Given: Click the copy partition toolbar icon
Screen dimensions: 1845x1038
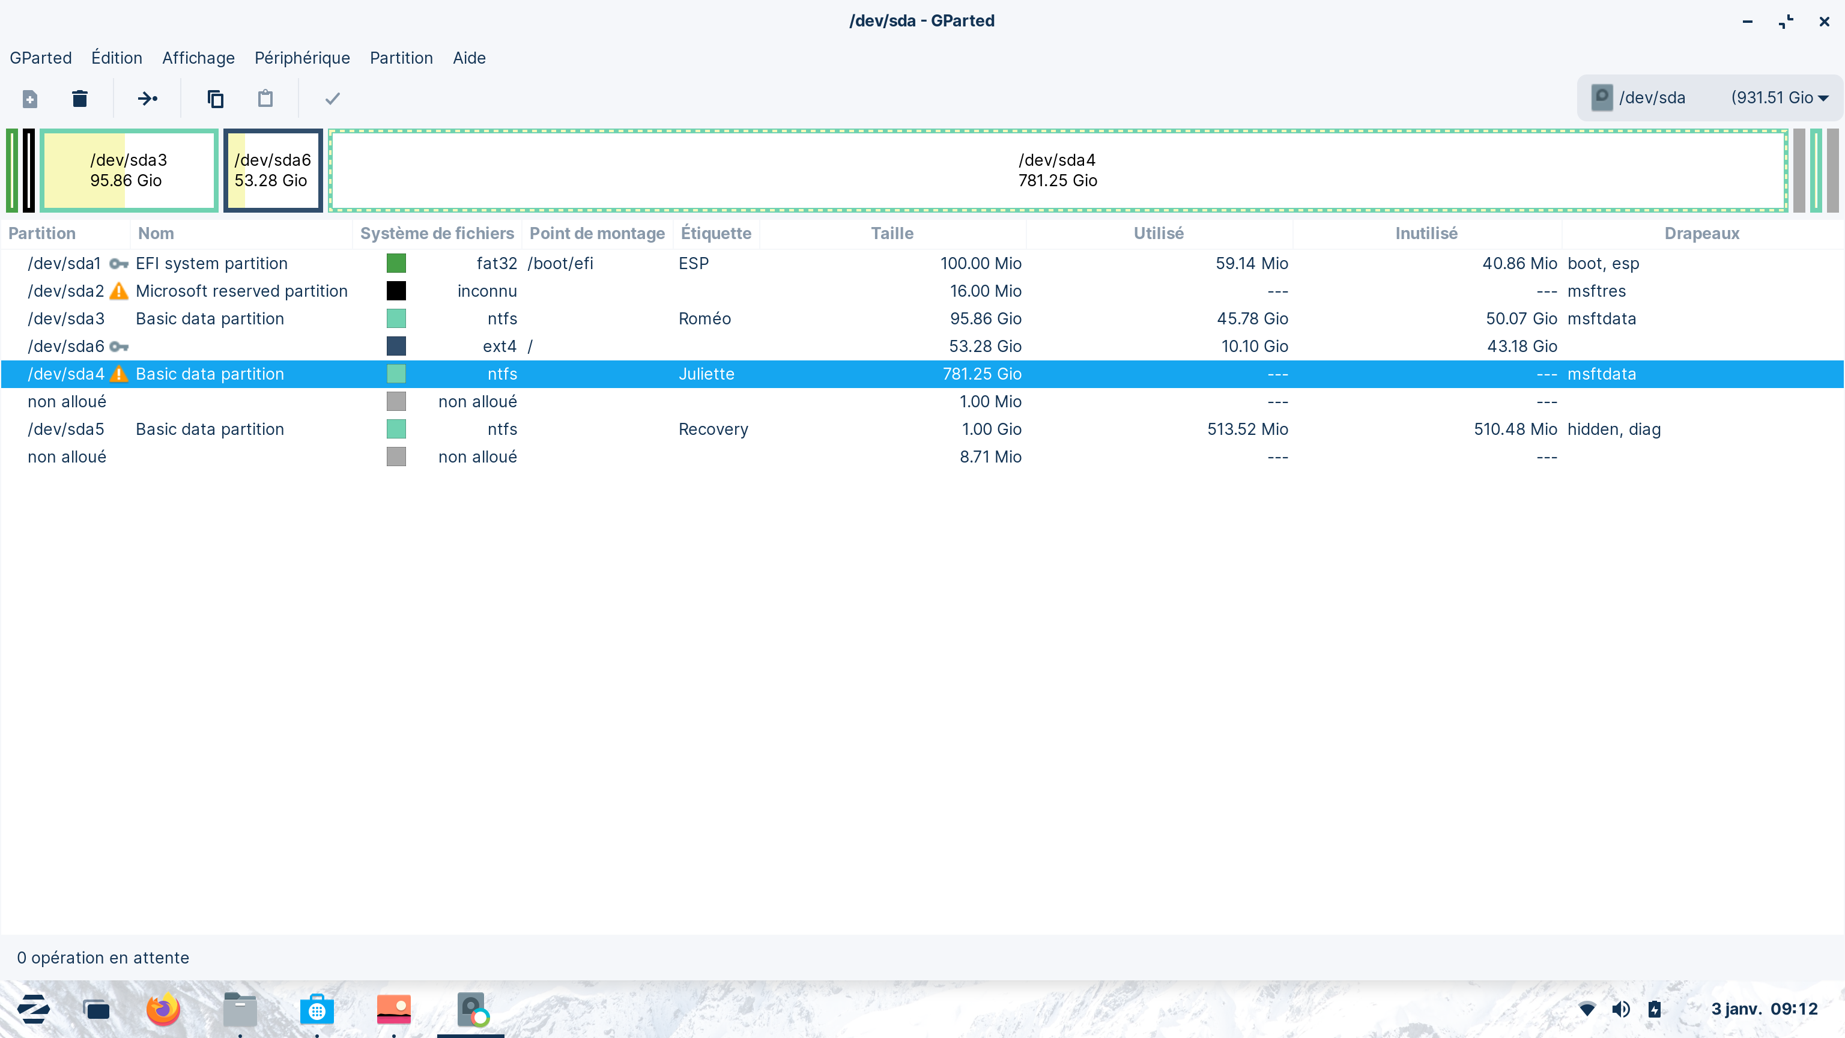Looking at the screenshot, I should pyautogui.click(x=215, y=99).
